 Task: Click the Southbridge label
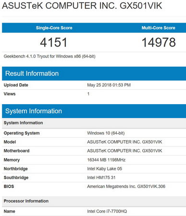[16, 178]
